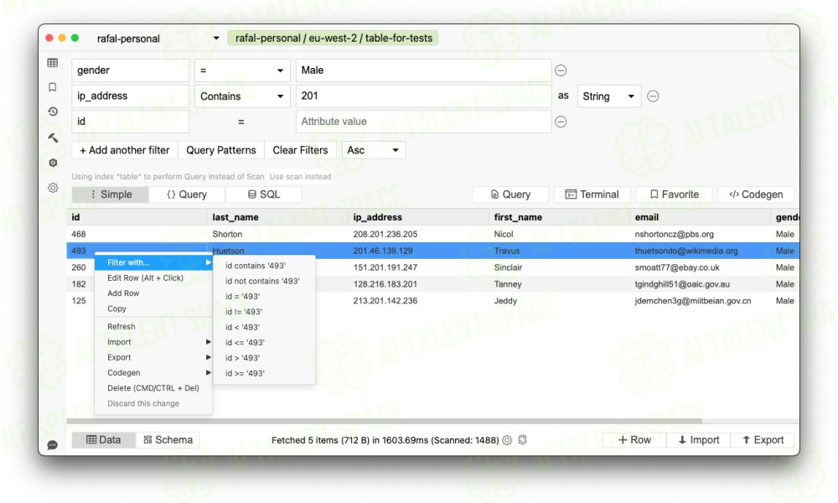838x503 pixels.
Task: Open the chat bubble icon in the sidebar
Action: 52,444
